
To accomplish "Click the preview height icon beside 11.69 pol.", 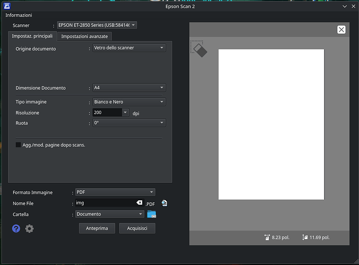I will point(305,237).
